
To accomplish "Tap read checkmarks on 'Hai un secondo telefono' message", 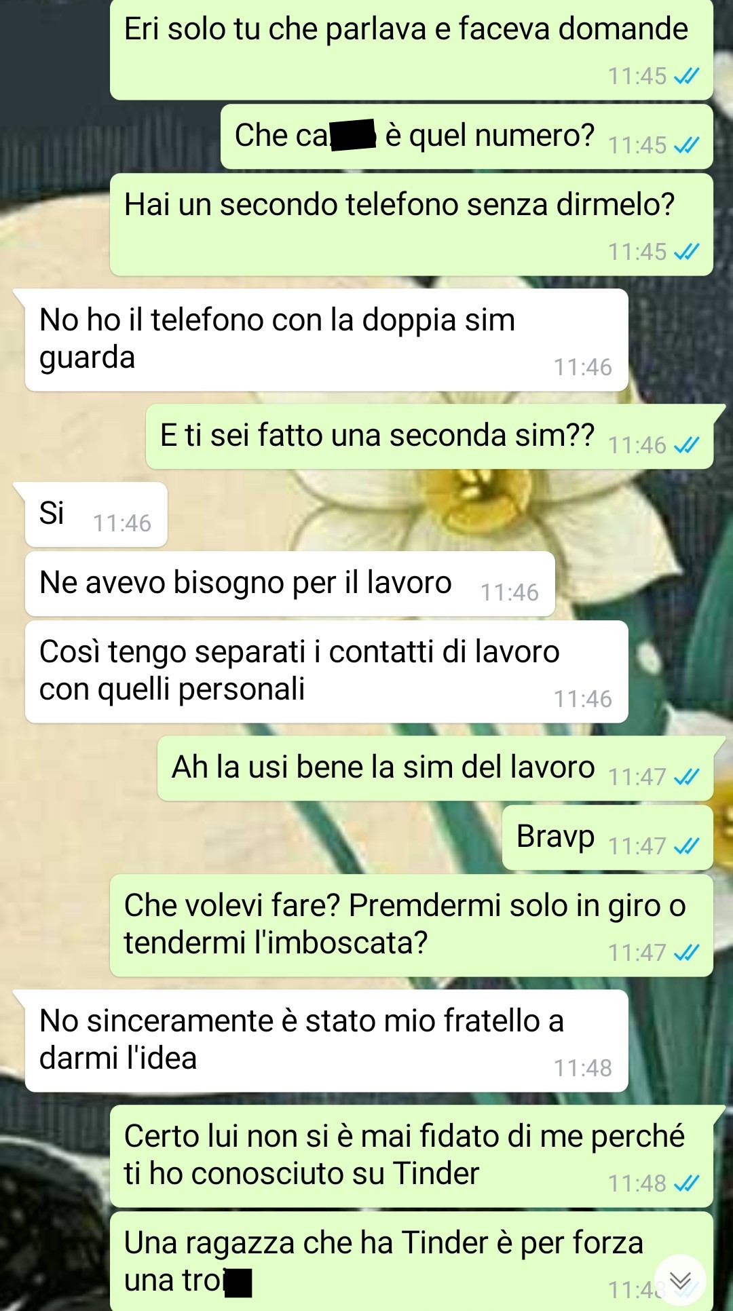I will click(686, 252).
